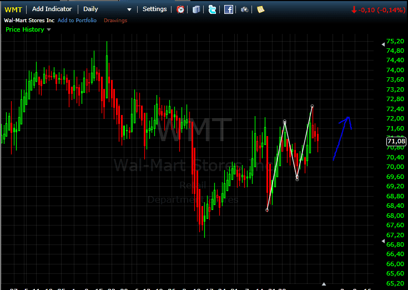Expand the Price History dropdown arrow

49,29
